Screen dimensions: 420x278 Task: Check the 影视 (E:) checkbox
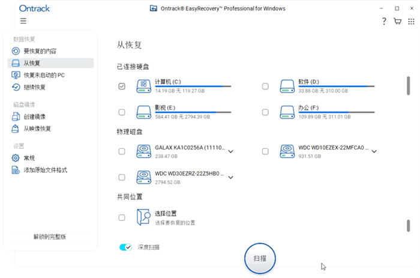tap(122, 112)
